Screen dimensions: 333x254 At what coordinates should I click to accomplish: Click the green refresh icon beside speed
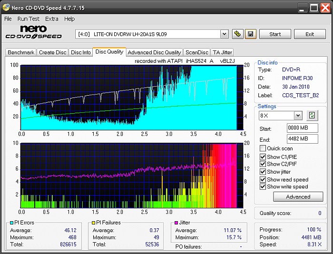[x=312, y=116]
